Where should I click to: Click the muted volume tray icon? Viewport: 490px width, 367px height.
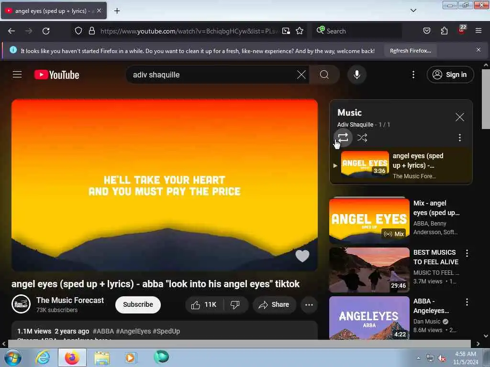442,358
